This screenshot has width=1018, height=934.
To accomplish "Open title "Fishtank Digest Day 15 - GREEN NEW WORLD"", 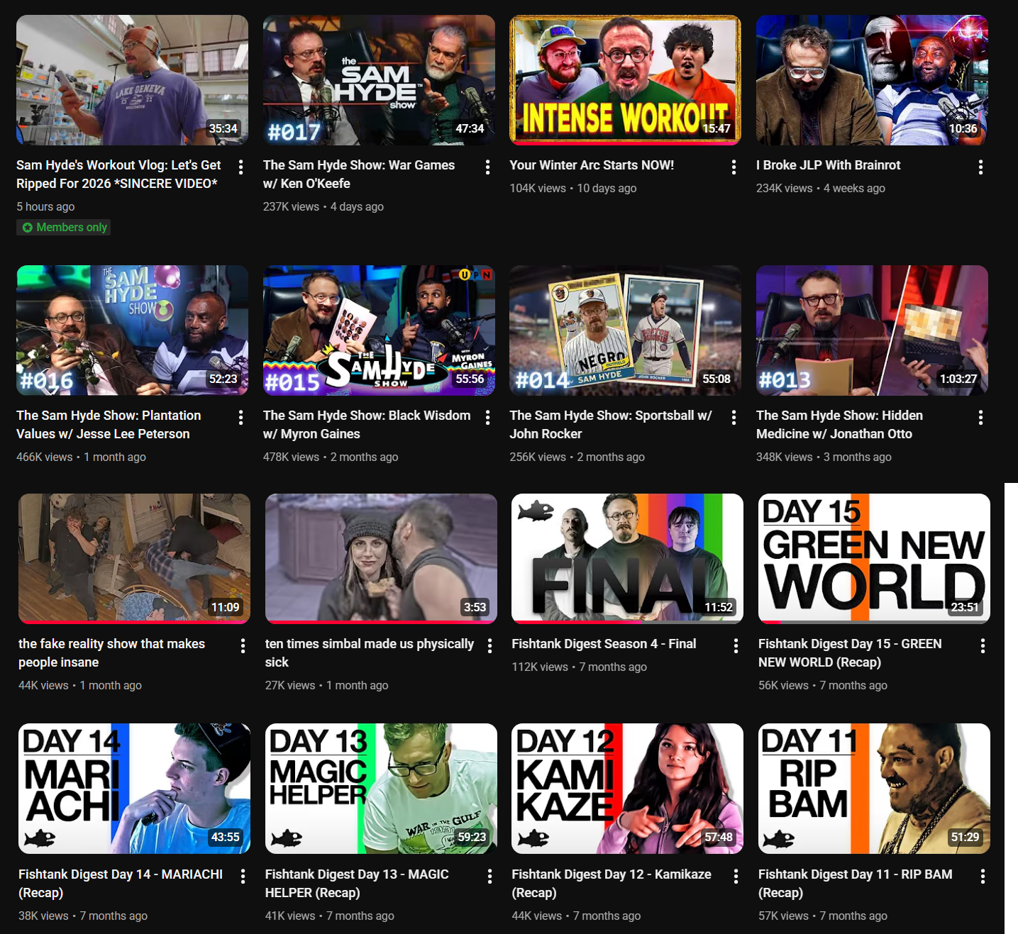I will [850, 653].
